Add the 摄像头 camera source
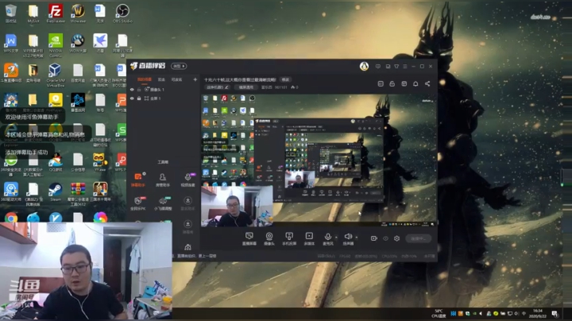The width and height of the screenshot is (572, 321). point(269,238)
